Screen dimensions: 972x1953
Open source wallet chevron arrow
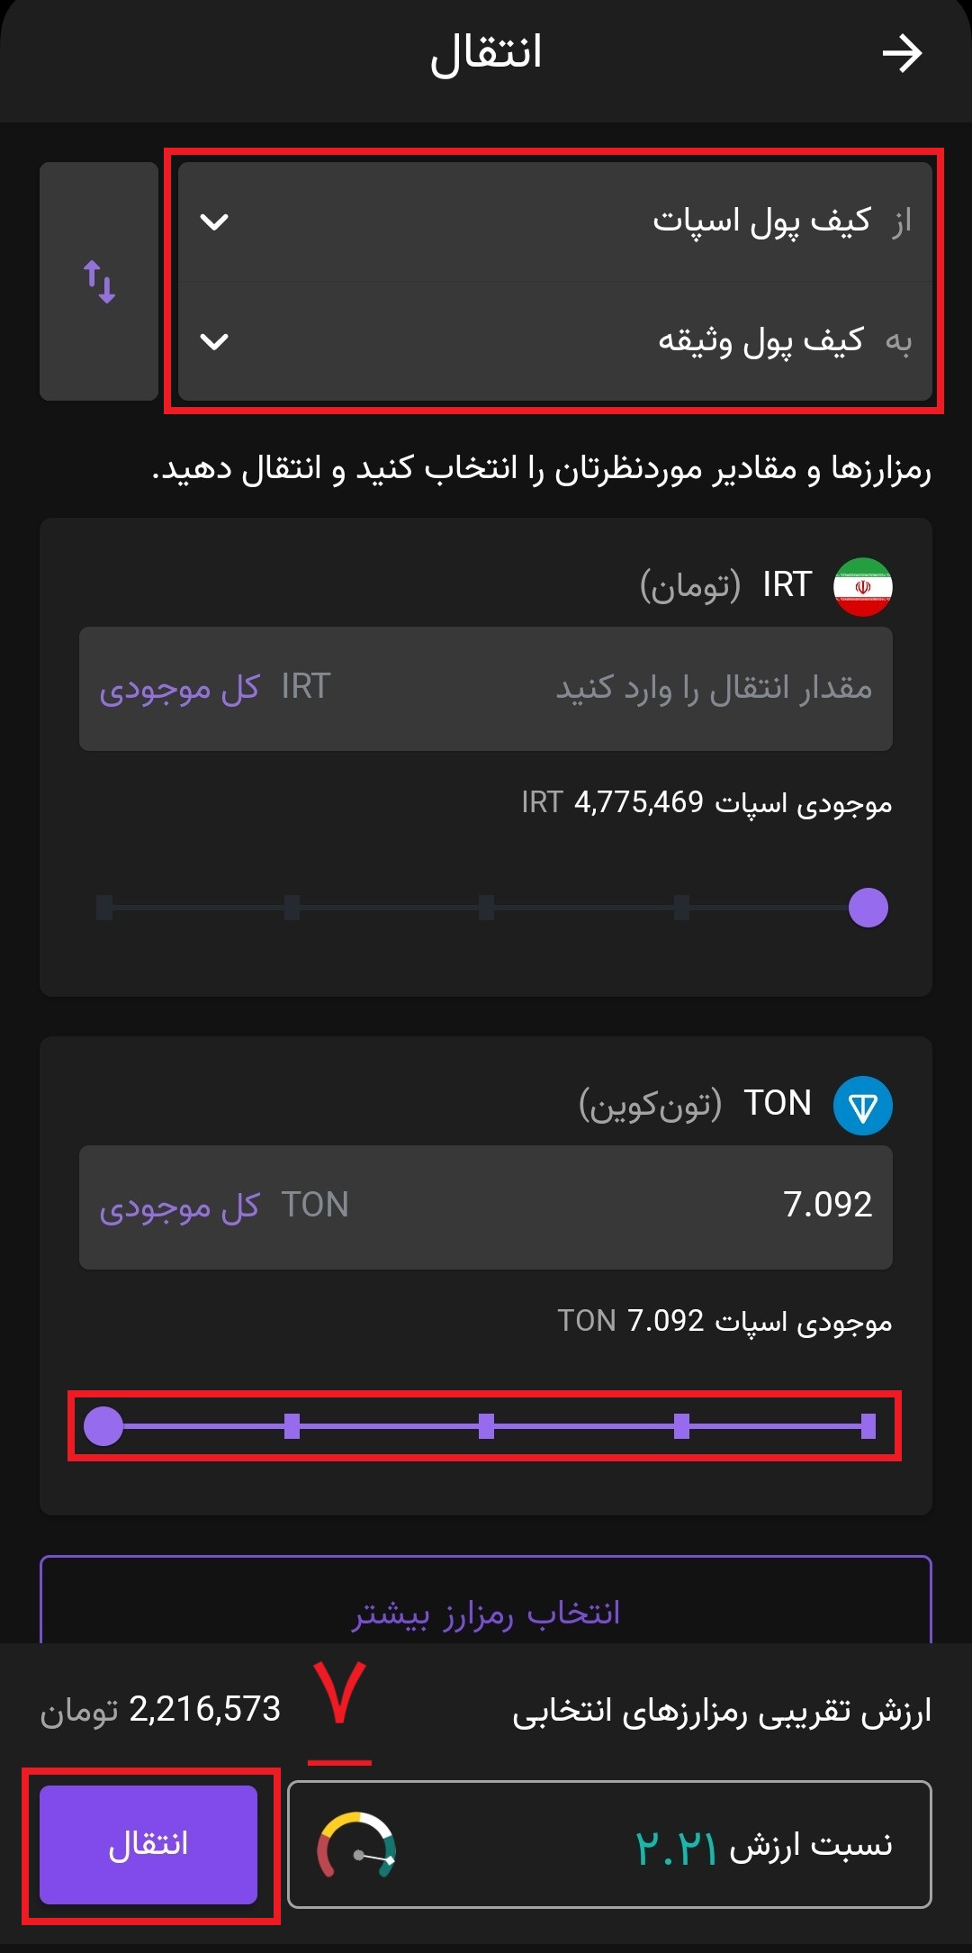214,222
